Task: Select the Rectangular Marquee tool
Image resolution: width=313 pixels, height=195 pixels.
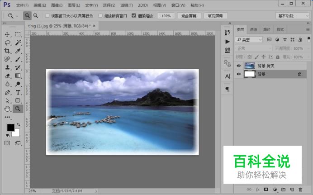Action: click(18, 34)
